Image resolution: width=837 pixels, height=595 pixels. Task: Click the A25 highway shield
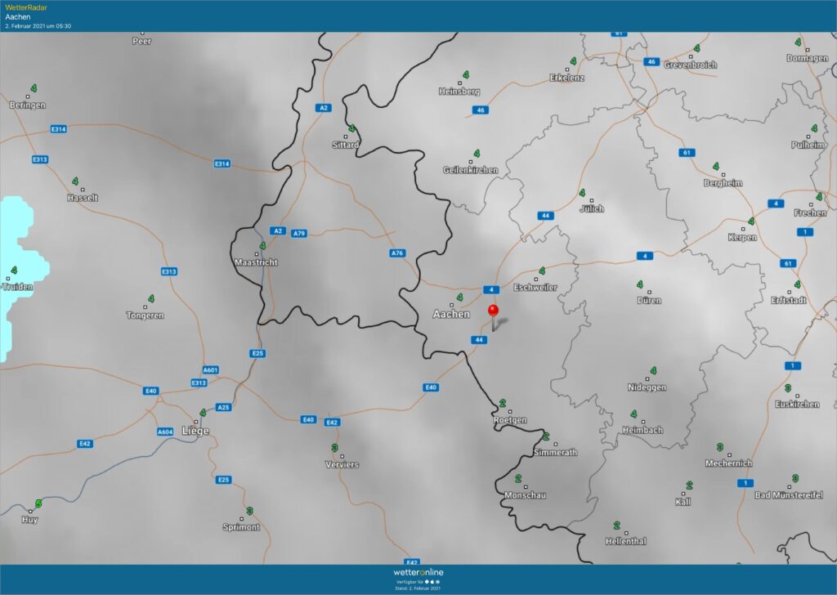coord(223,407)
